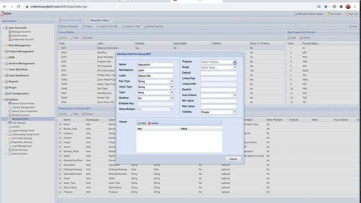Open the Multiline dropdown
The width and height of the screenshot is (361, 203).
coord(171,98)
